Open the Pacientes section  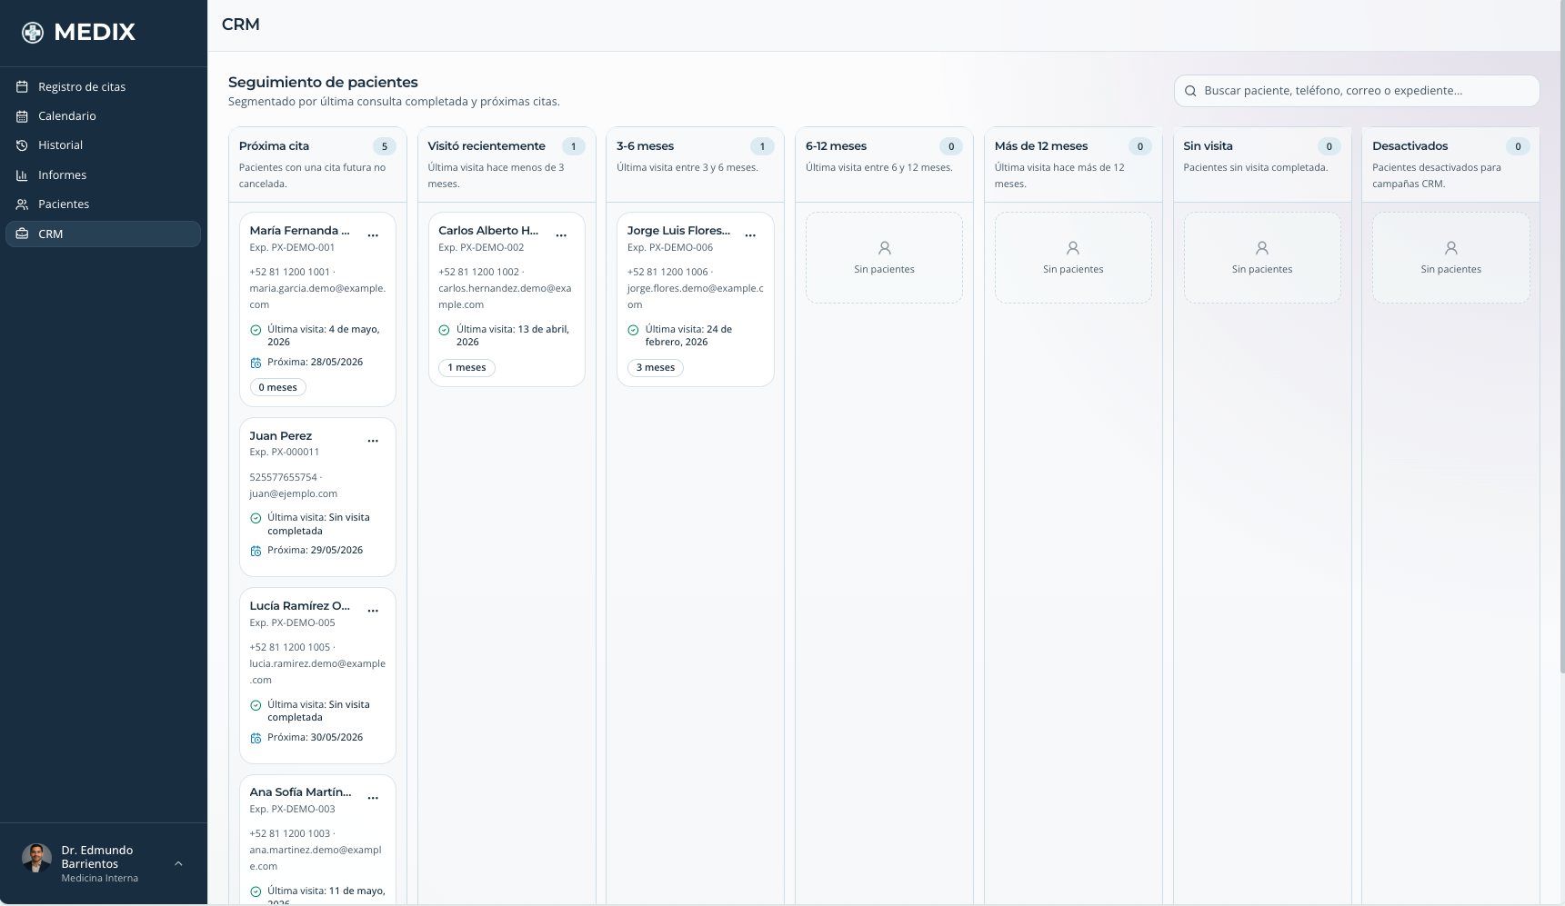(x=103, y=204)
